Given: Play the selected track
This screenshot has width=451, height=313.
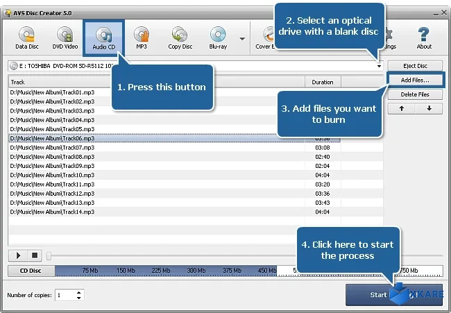Looking at the screenshot, I should point(18,255).
